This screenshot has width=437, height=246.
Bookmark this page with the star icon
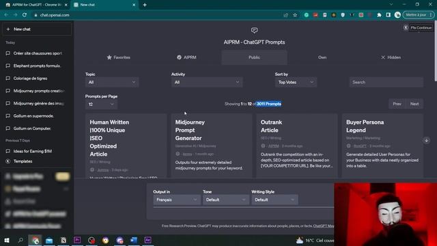(295, 15)
